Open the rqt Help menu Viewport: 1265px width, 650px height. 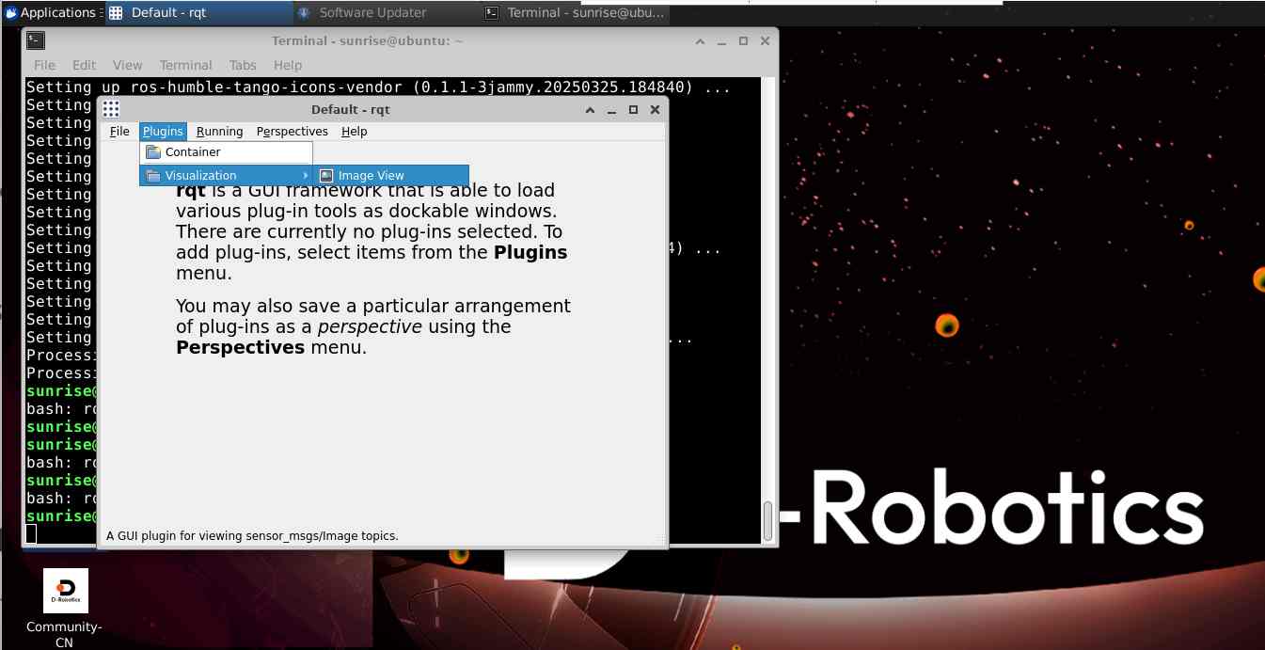354,132
